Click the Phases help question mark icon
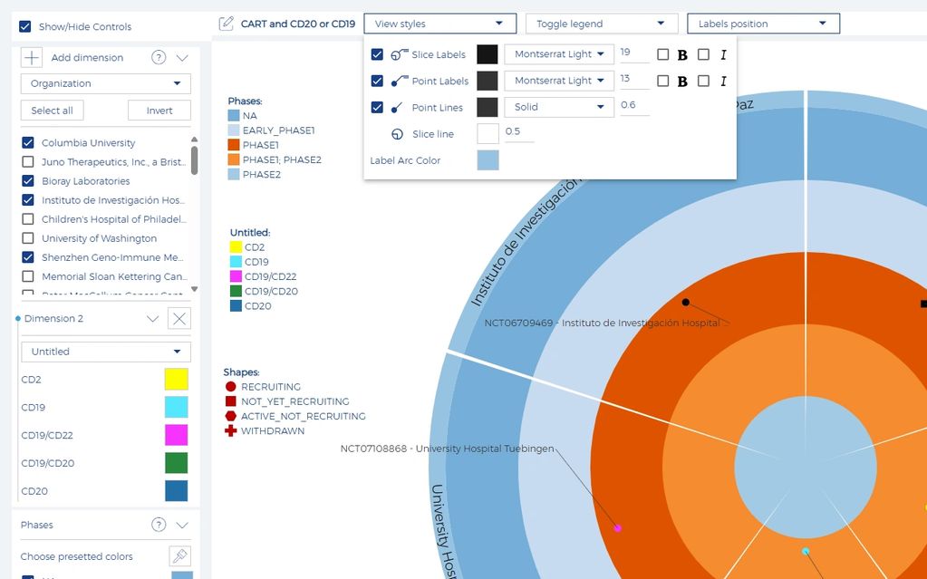Screen dimensions: 927x579 click(159, 525)
